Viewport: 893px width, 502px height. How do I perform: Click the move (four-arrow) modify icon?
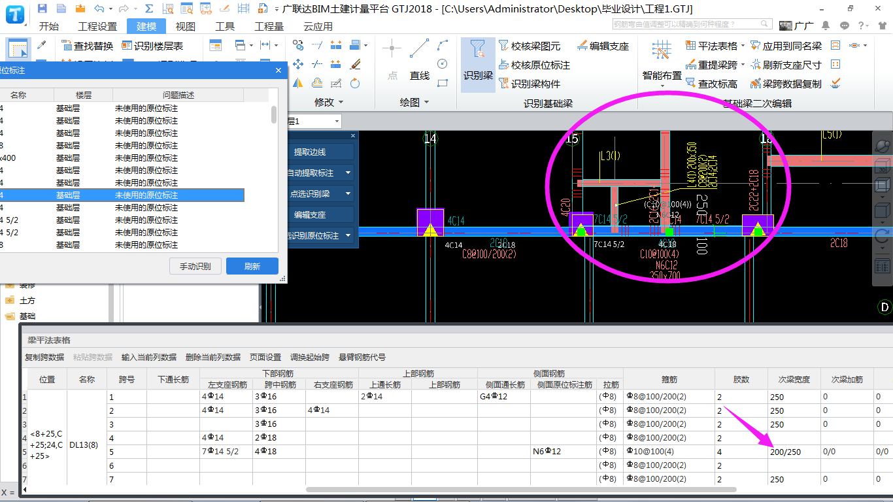tap(298, 64)
